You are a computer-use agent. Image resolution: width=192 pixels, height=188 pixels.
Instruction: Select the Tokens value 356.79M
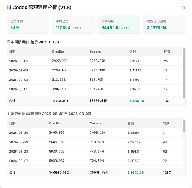pyautogui.click(x=96, y=80)
